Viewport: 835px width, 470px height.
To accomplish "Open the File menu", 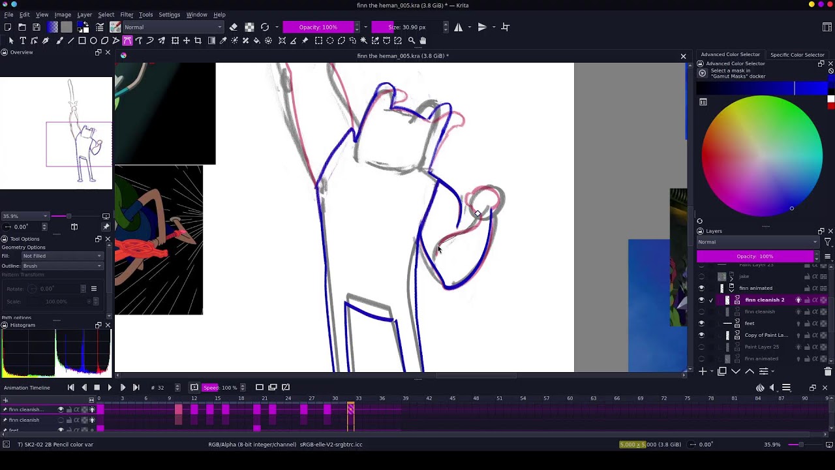I will [x=9, y=14].
